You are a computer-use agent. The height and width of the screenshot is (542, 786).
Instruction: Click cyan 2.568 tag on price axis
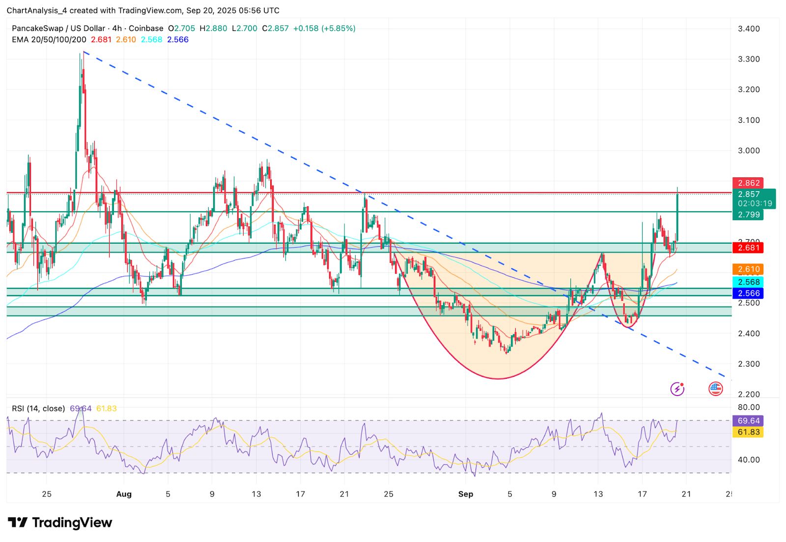click(748, 282)
